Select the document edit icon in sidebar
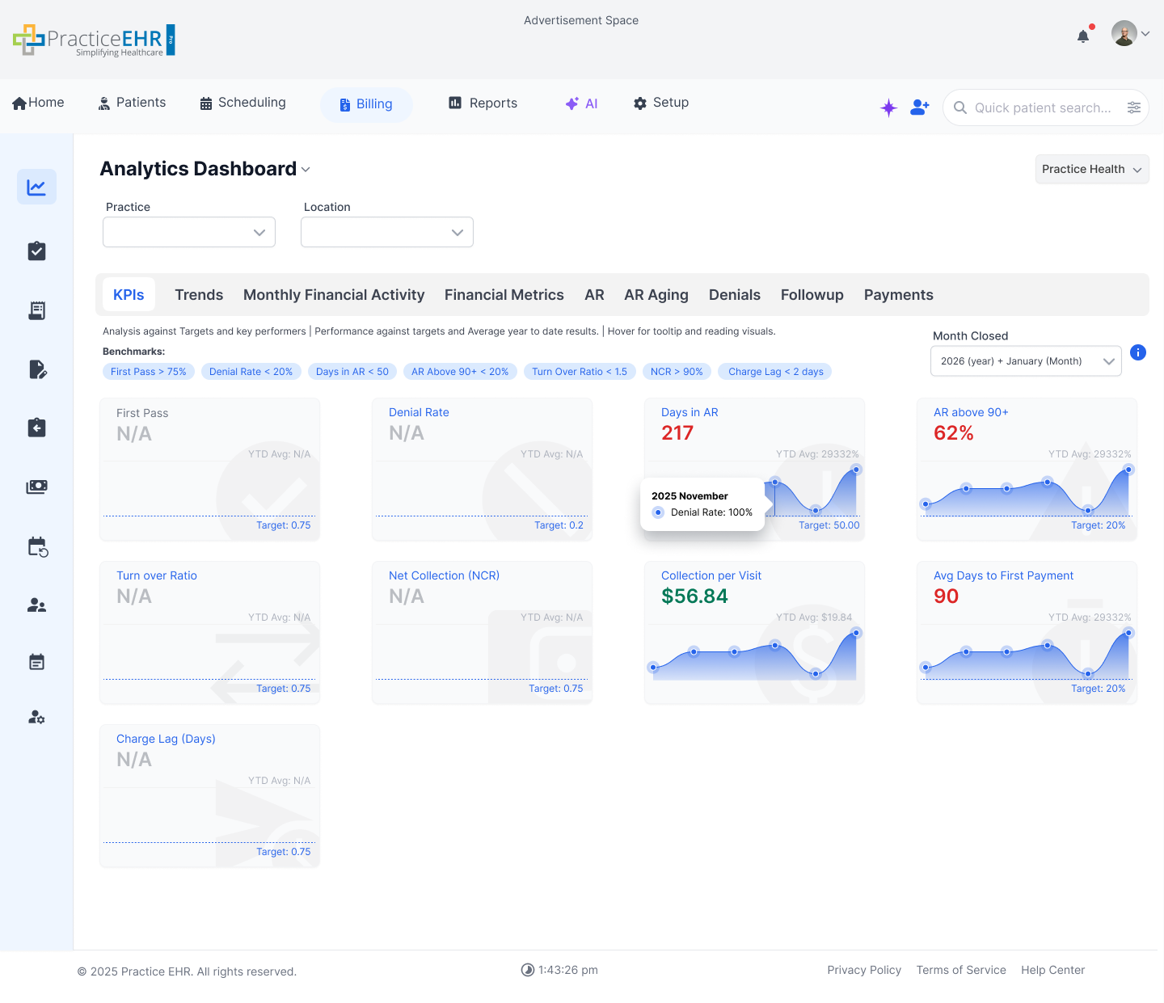This screenshot has height=1003, width=1164. tap(36, 369)
